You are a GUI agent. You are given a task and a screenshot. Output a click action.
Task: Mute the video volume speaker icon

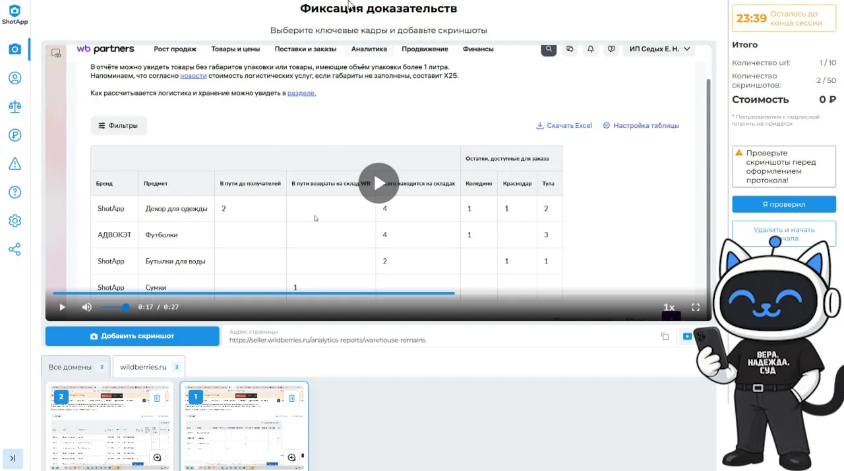[86, 307]
